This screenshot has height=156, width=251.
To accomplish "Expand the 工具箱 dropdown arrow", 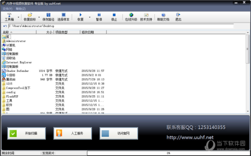I will 18,17.
